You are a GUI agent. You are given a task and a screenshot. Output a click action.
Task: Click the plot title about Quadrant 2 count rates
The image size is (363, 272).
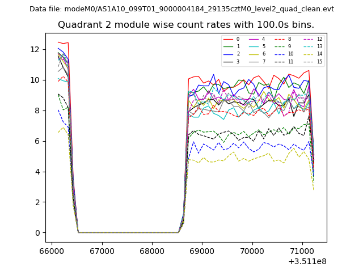tap(186, 25)
